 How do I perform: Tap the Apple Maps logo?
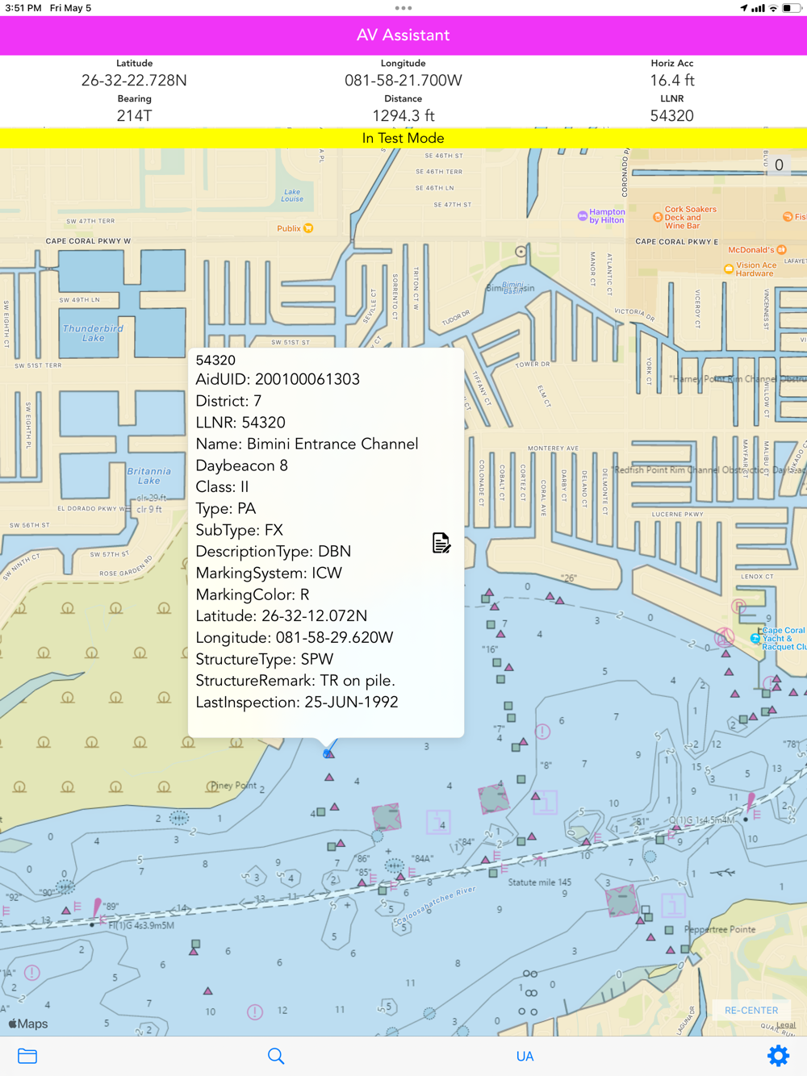tap(28, 1024)
